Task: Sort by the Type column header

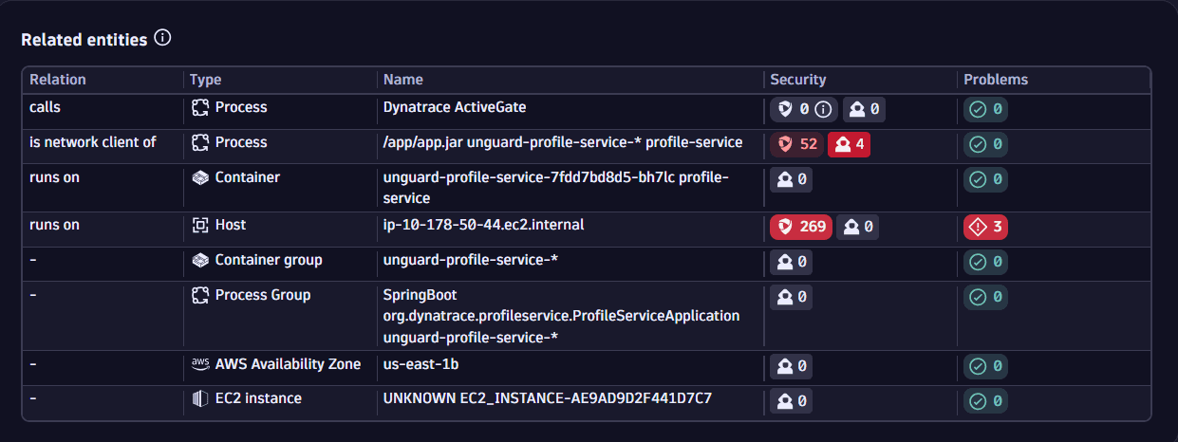Action: pos(205,80)
